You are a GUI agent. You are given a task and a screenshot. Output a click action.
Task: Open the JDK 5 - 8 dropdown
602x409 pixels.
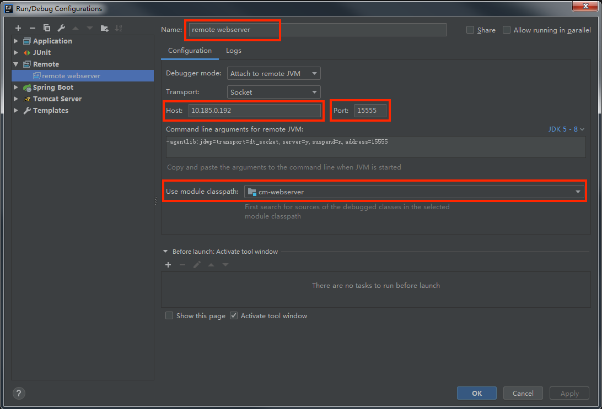tap(566, 129)
